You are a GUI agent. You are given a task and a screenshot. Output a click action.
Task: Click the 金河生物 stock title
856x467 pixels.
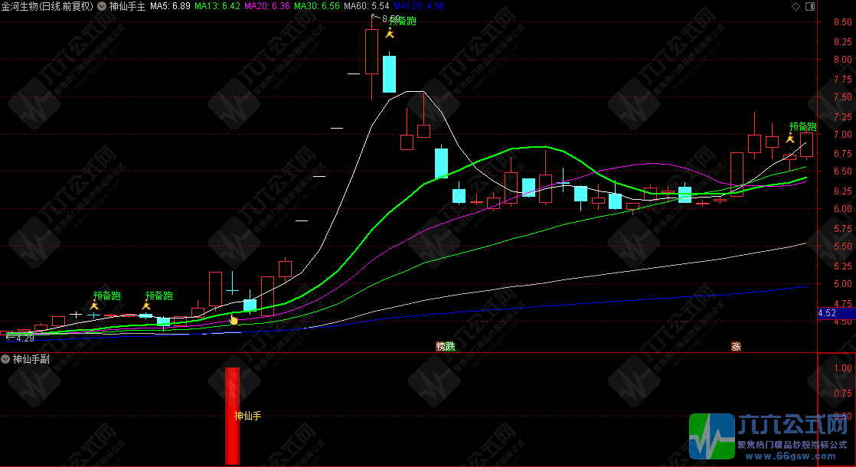[x=47, y=6]
